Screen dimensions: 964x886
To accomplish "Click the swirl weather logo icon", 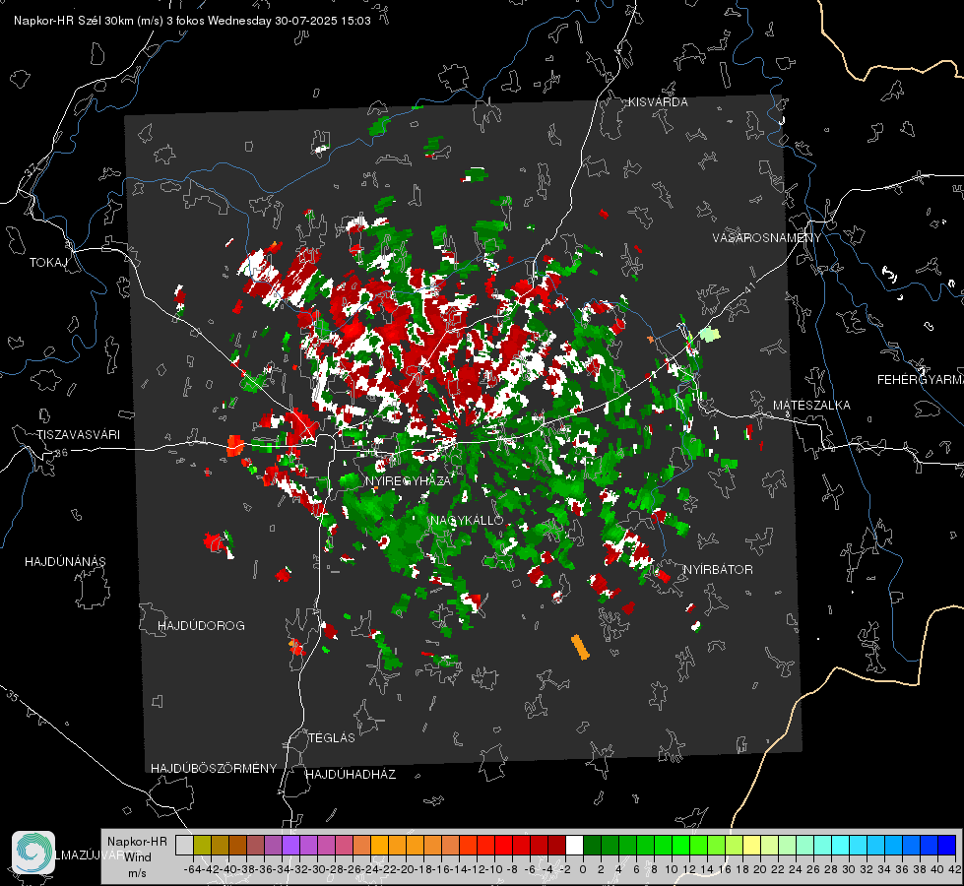I will coord(33,852).
